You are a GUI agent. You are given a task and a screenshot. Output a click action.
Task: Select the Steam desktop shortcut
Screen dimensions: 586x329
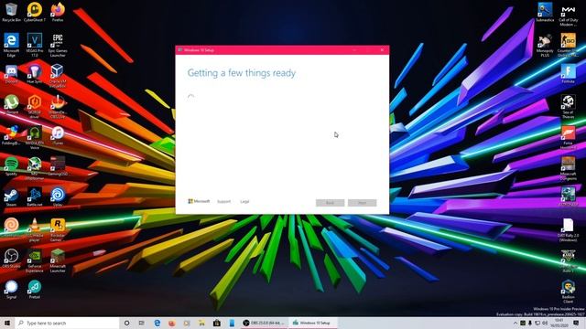click(11, 197)
